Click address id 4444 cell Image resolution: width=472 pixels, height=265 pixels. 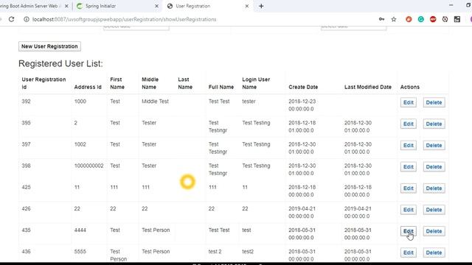click(x=80, y=230)
